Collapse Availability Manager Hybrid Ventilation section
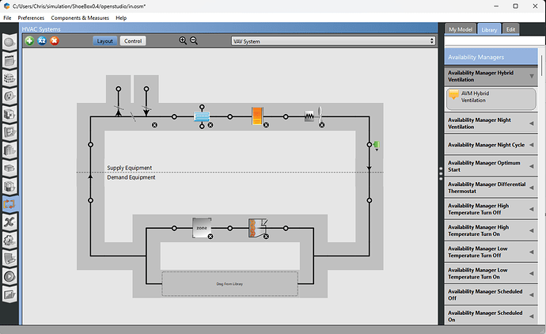Screen dimensions: 546x334 [x=531, y=76]
